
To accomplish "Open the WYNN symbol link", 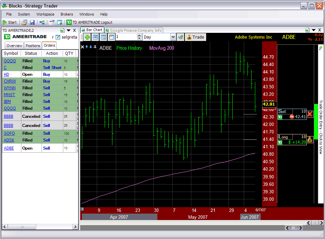I will (9, 88).
